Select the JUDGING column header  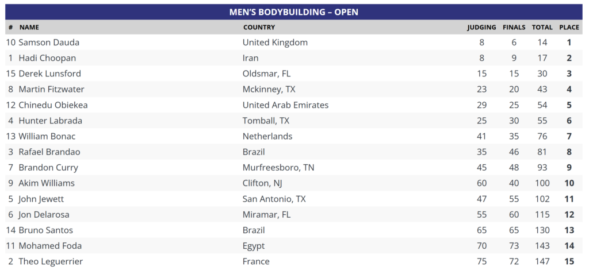481,27
